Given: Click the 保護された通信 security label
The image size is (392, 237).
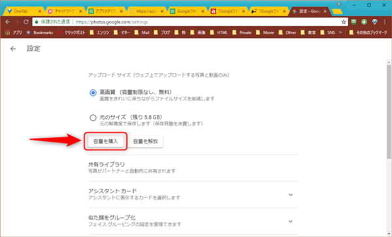Looking at the screenshot, I should click(56, 22).
